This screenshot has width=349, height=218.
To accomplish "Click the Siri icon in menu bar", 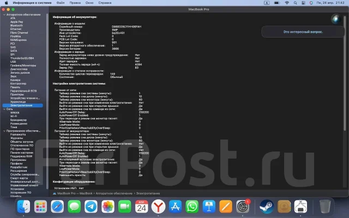I will (x=311, y=3).
